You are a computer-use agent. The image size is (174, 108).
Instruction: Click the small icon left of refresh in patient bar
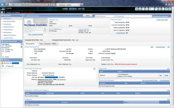tap(2, 12)
